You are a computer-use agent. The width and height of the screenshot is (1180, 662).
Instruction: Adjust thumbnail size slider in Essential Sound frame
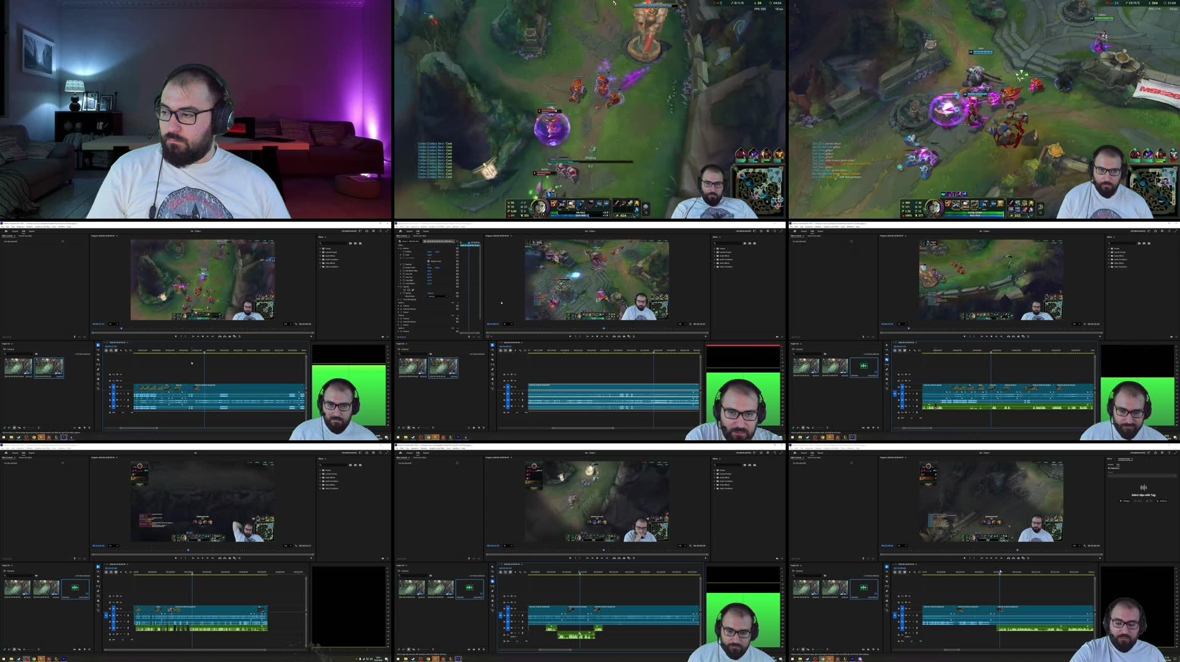820,649
